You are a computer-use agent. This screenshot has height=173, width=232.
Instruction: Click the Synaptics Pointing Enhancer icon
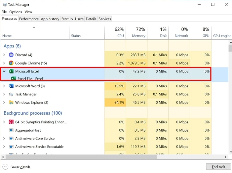click(x=11, y=122)
